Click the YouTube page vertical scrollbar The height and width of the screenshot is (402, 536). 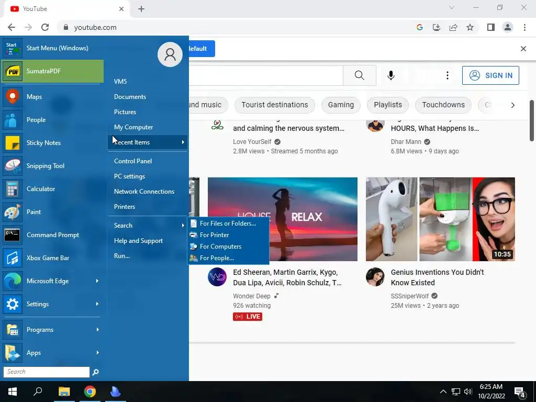tap(532, 121)
